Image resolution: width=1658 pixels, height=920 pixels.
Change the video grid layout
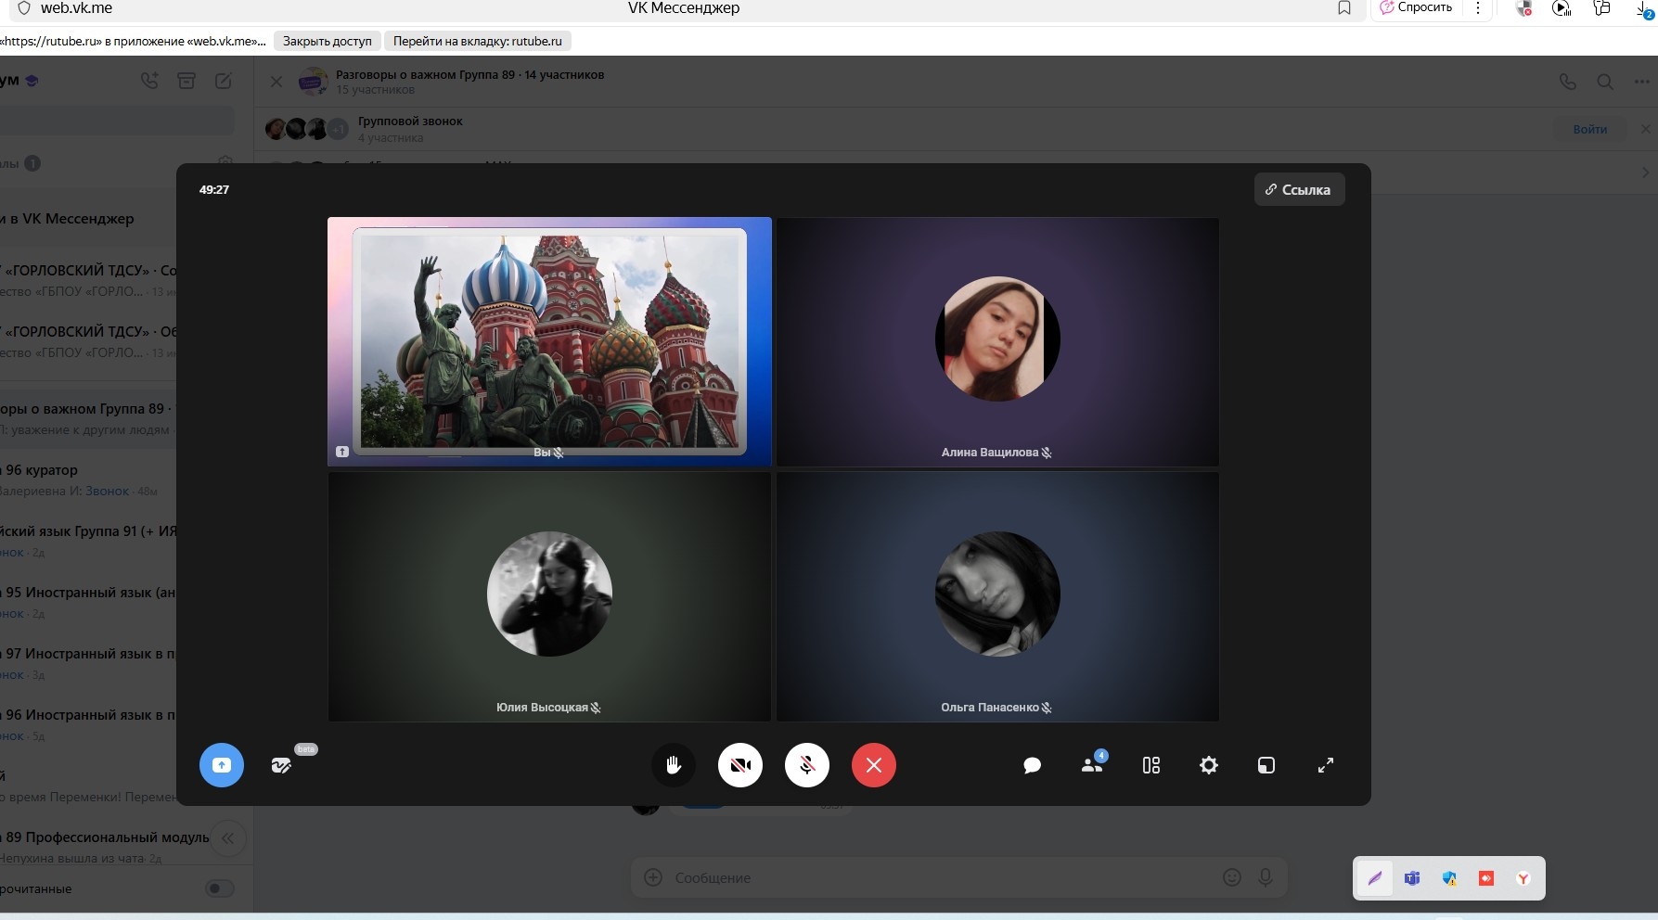point(1151,765)
